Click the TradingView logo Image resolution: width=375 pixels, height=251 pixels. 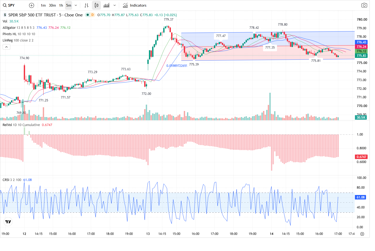(8, 222)
